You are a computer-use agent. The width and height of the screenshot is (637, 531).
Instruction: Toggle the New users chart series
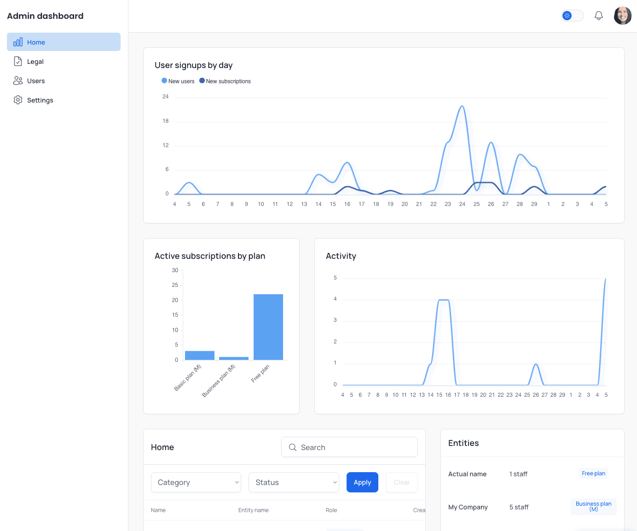(x=178, y=81)
